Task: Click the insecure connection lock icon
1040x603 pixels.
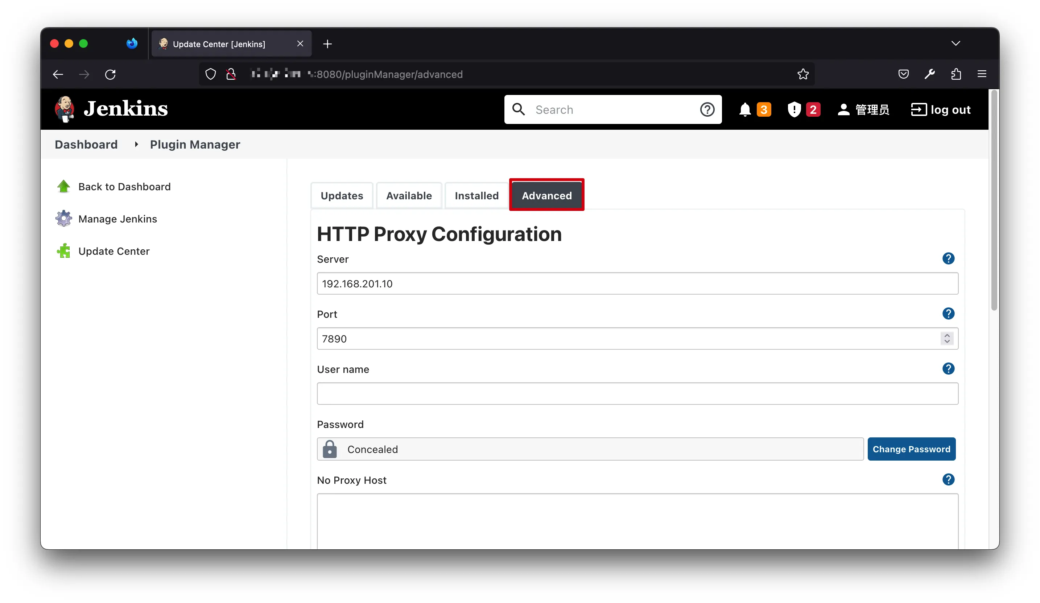Action: tap(231, 74)
